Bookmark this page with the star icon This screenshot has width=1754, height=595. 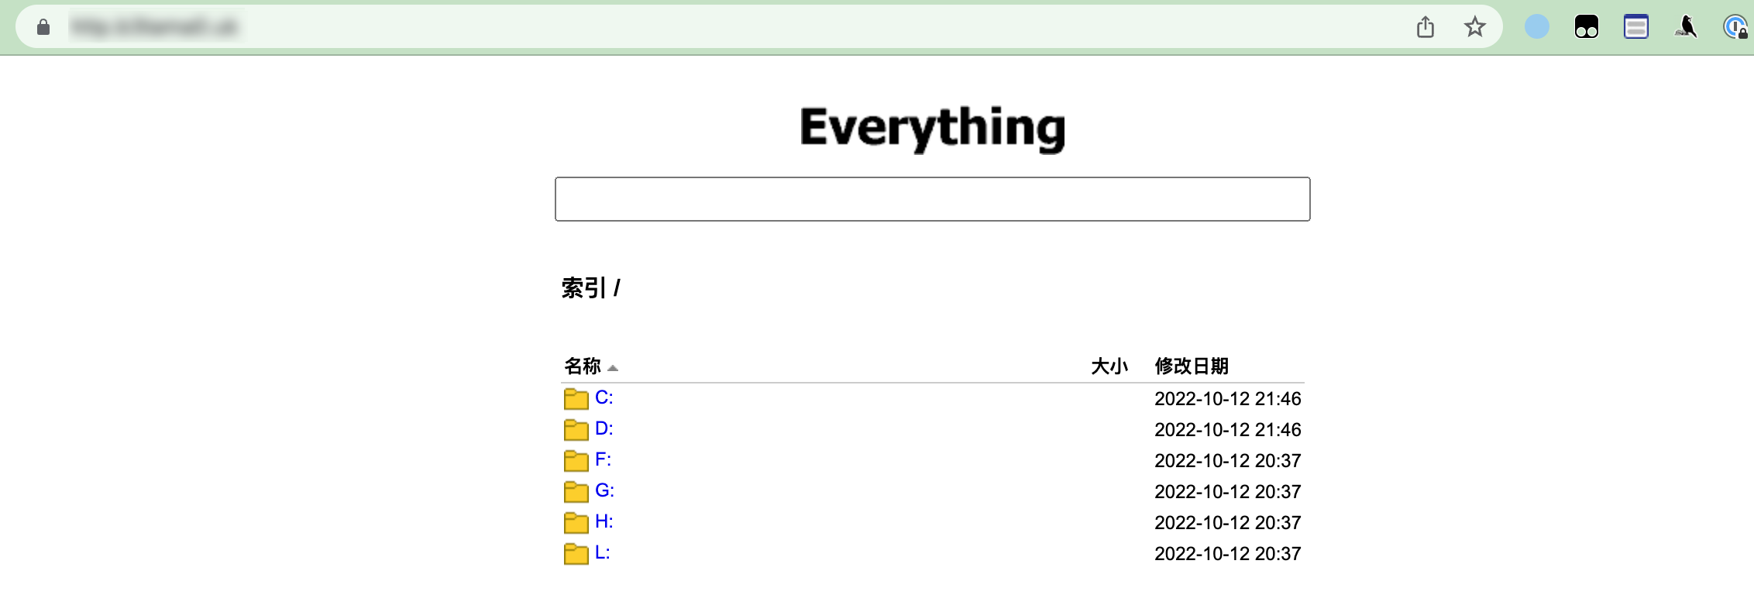1474,27
